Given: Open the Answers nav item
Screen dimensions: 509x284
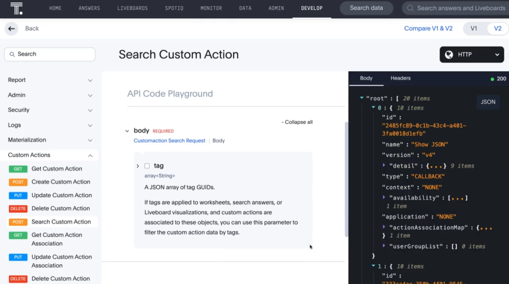Looking at the screenshot, I should pos(89,8).
